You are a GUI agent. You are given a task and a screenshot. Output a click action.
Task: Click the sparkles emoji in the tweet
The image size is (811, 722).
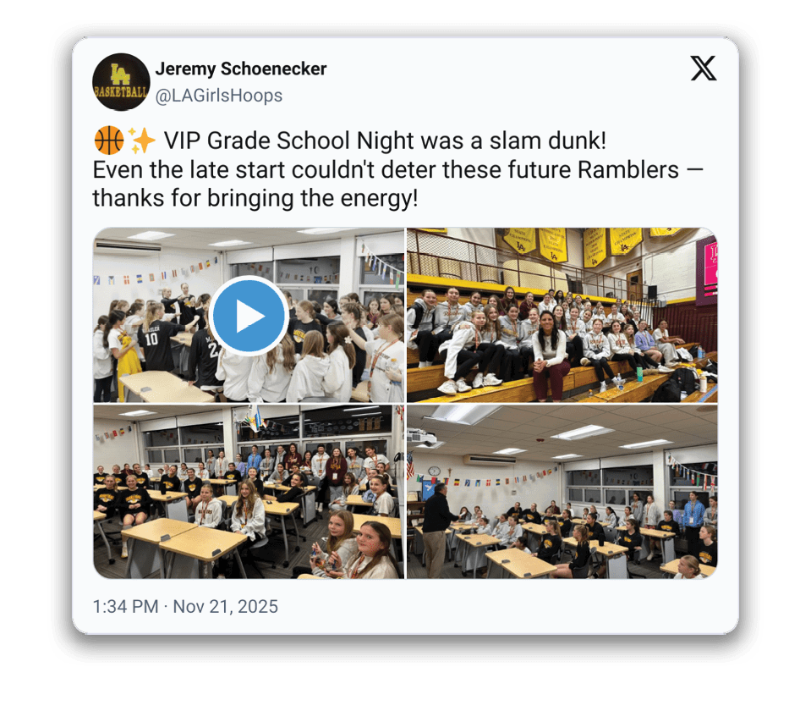142,141
